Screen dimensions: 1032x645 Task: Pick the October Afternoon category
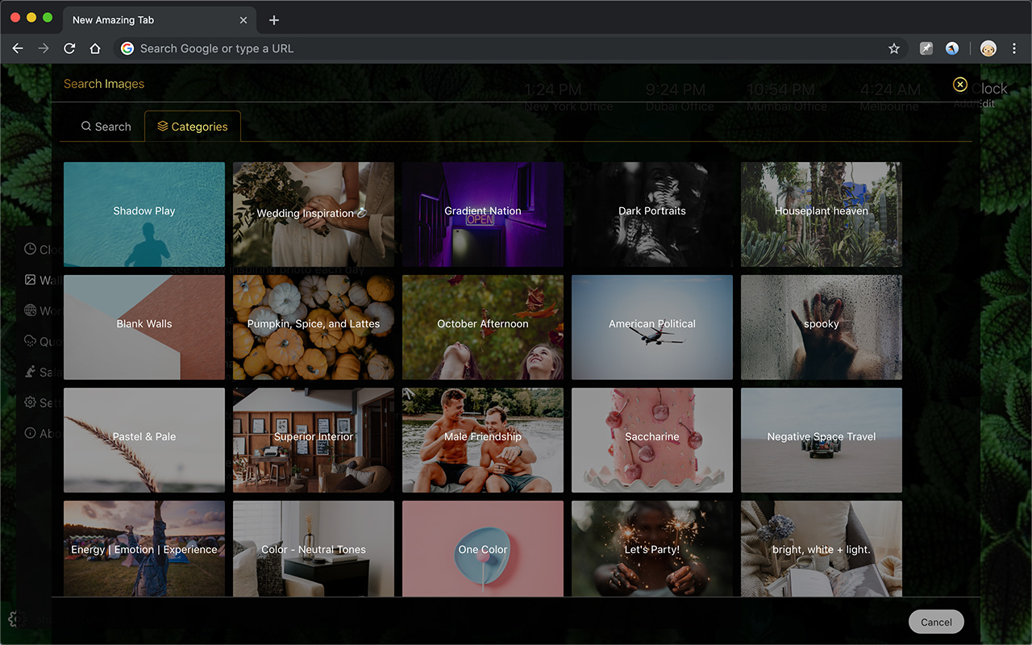pos(483,327)
